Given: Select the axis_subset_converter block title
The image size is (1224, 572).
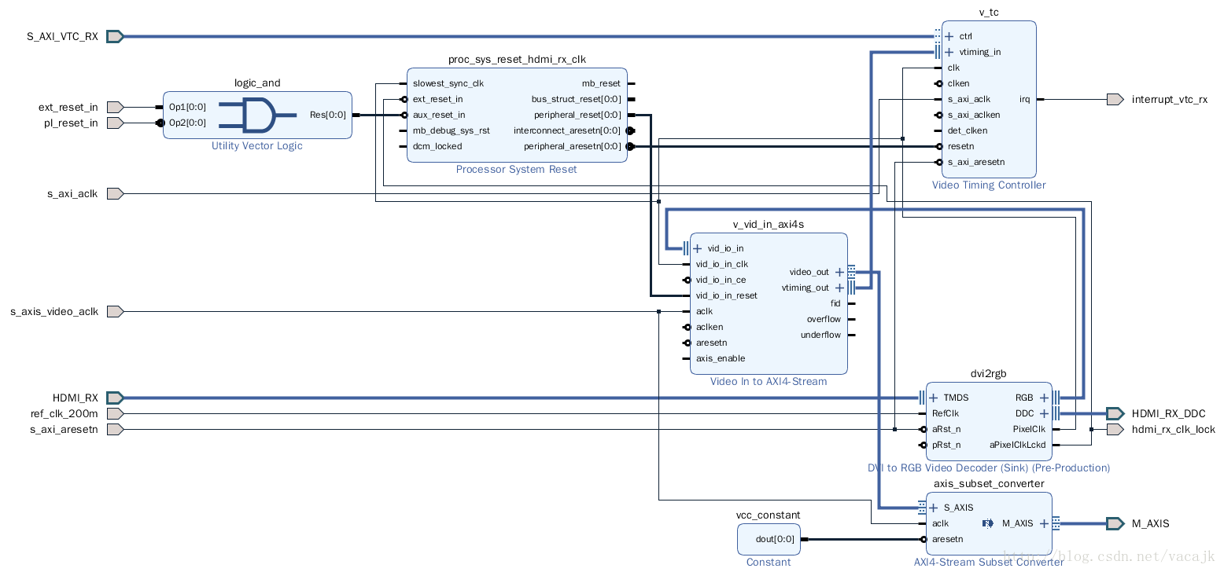Looking at the screenshot, I should pos(989,484).
